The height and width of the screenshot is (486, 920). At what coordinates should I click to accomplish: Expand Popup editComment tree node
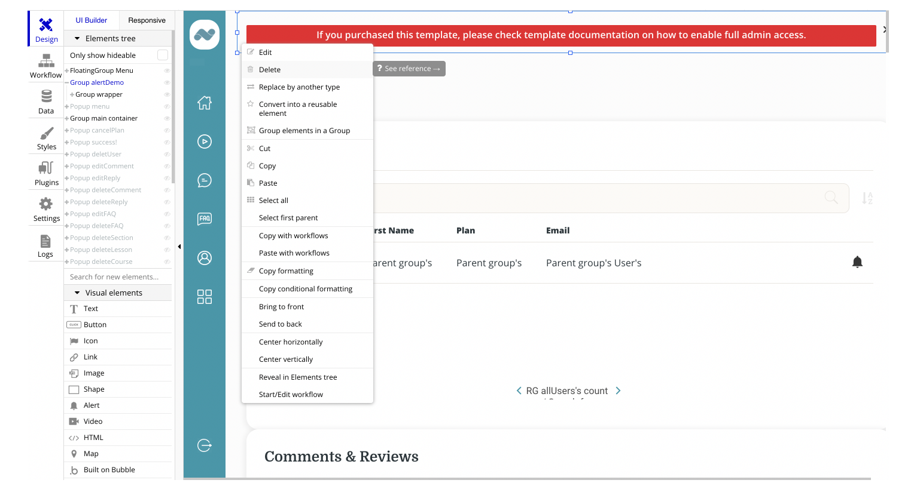[67, 166]
